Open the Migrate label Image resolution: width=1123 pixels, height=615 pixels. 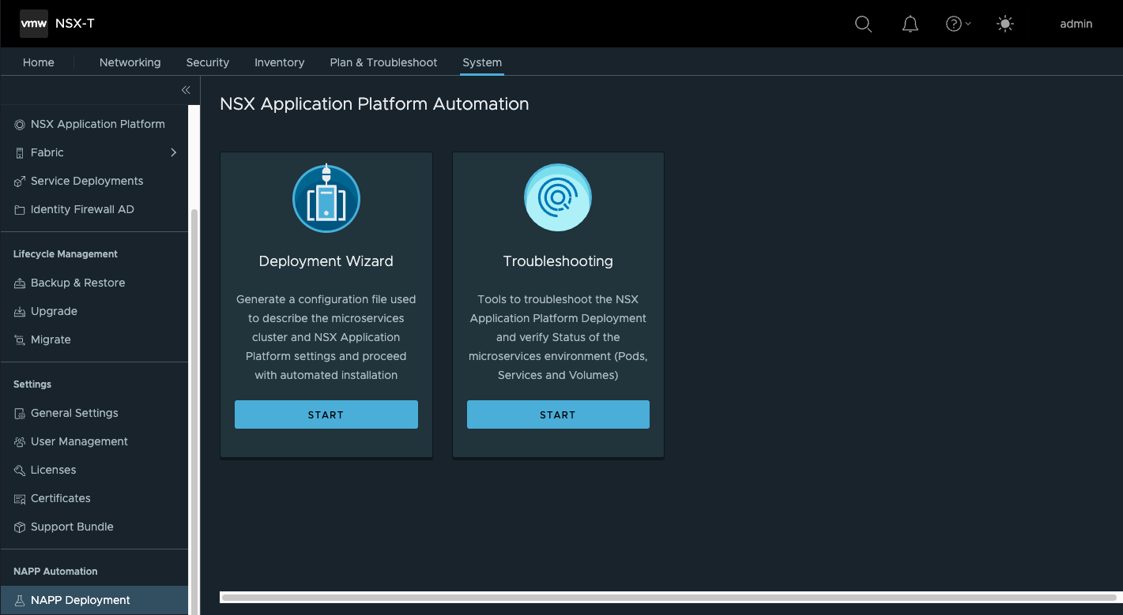coord(51,339)
